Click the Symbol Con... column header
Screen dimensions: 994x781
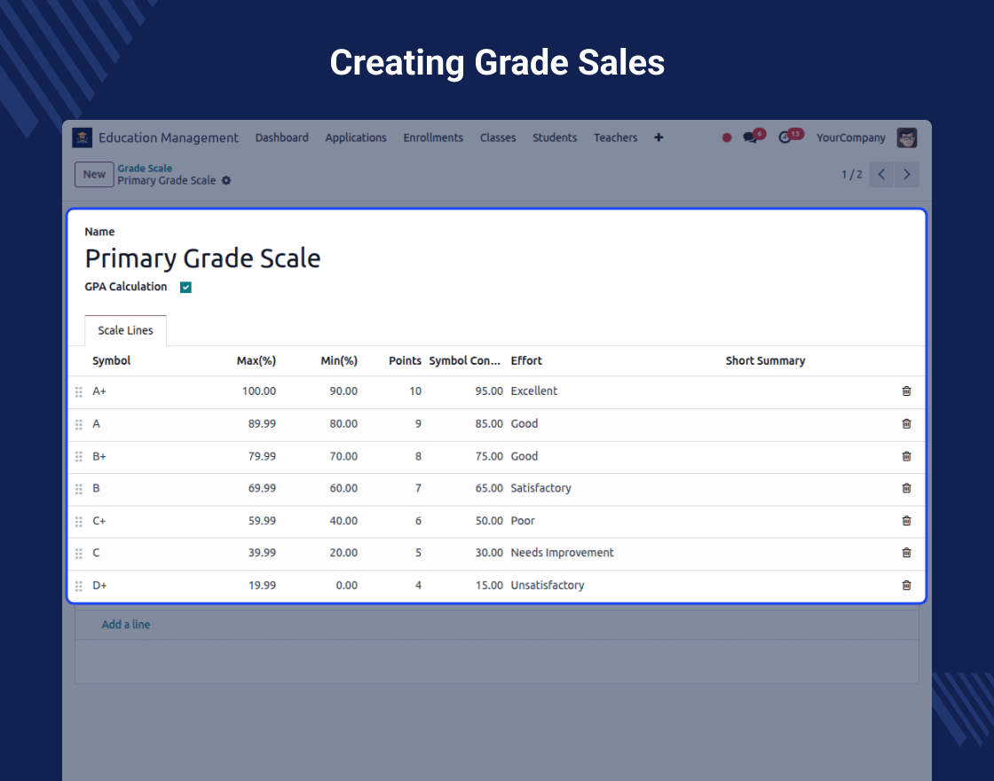[x=465, y=360]
